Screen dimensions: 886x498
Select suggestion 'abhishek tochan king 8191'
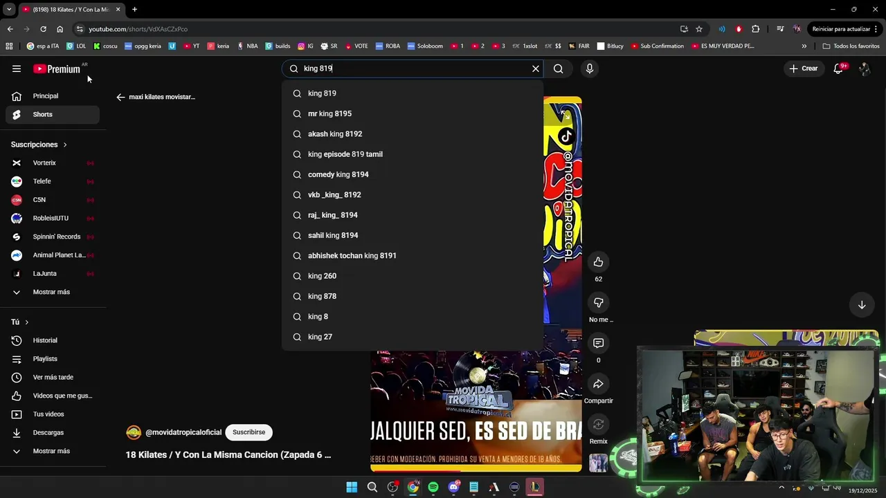pos(413,256)
